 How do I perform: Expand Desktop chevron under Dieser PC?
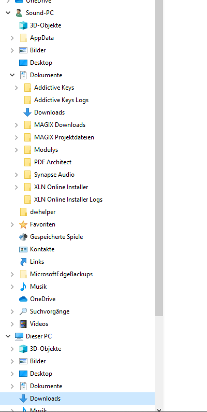coord(12,374)
